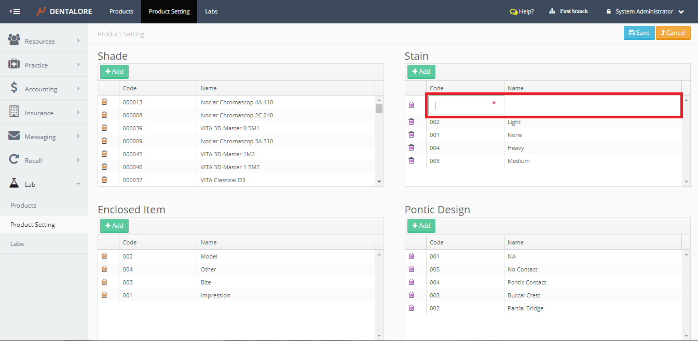The width and height of the screenshot is (698, 341).
Task: Add a new Shade entry
Action: click(x=114, y=72)
